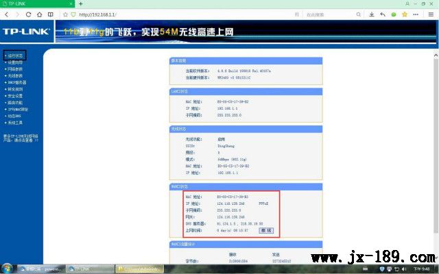
Task: Select the TP-LINK browser tab
Action: 37,3
